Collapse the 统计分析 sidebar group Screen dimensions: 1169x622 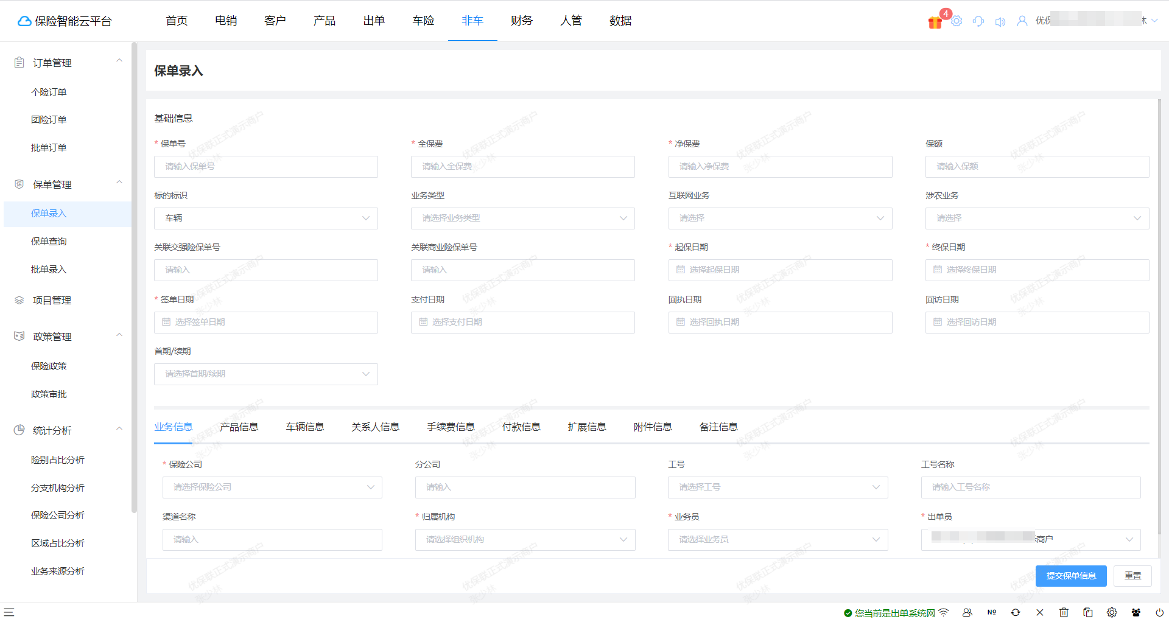click(119, 428)
